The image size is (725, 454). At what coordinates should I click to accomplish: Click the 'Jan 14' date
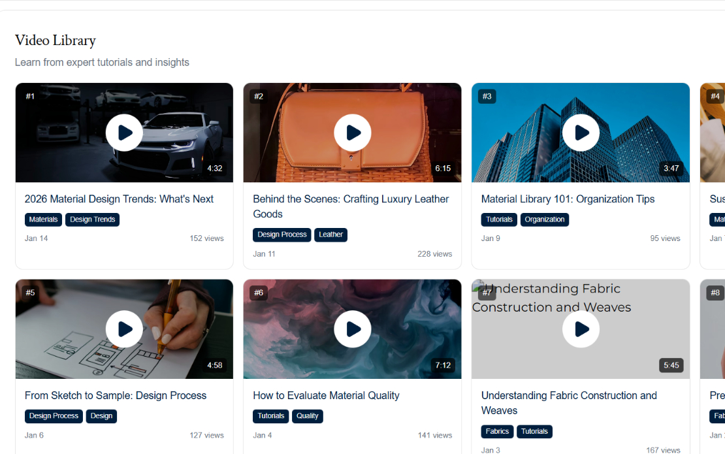[x=36, y=238]
